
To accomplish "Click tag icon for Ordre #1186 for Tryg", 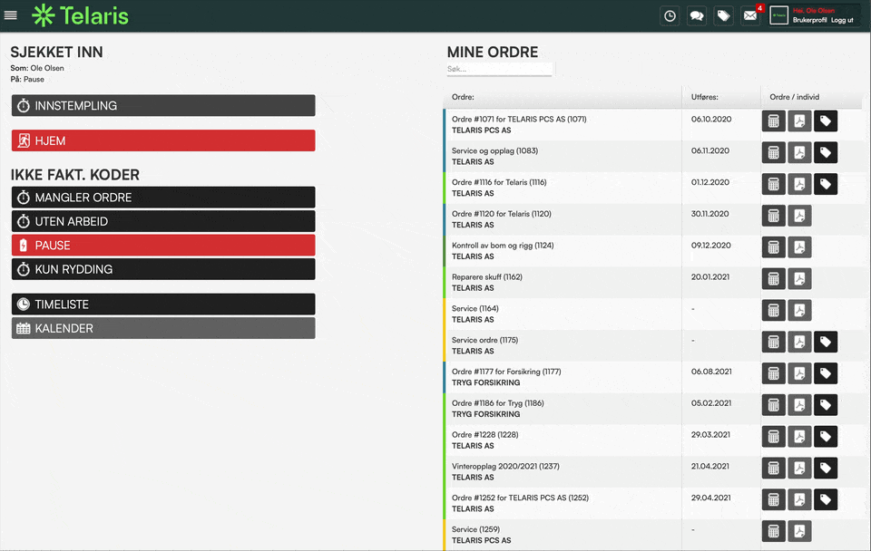I will [x=826, y=405].
